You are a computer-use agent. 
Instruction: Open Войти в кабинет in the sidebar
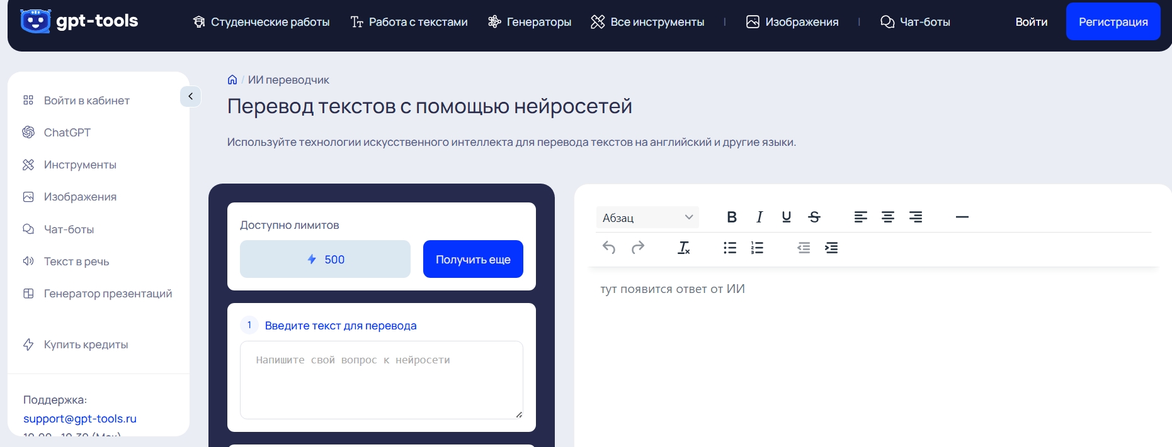[x=76, y=101]
